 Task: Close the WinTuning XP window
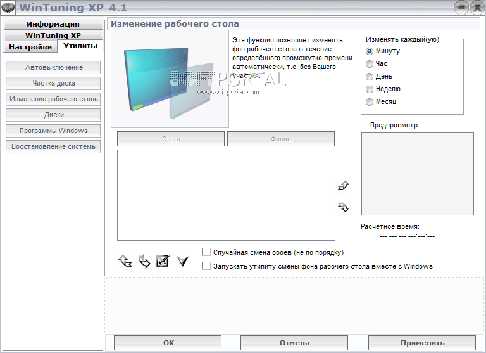478,8
